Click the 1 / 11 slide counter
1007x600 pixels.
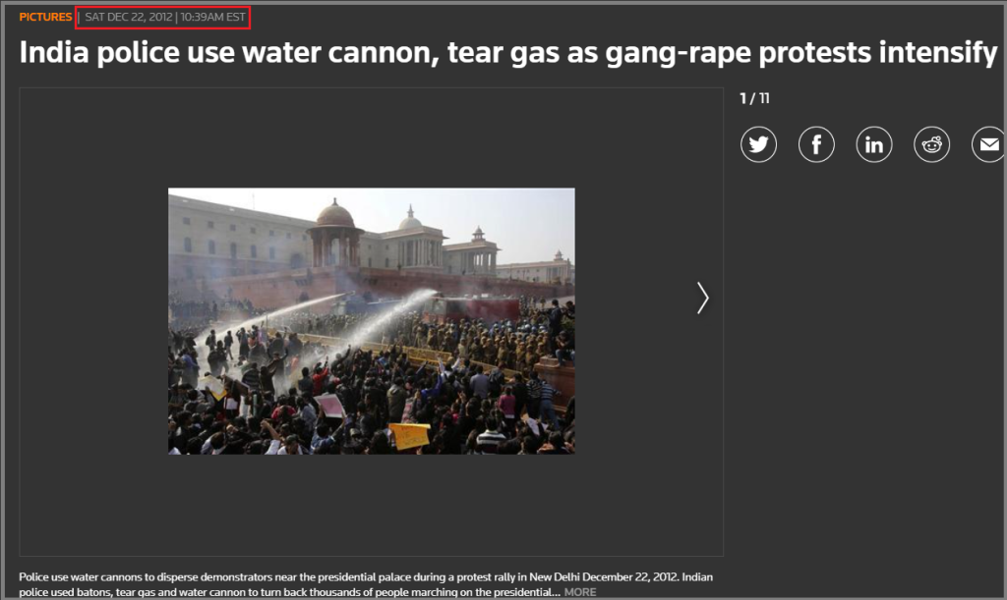[x=754, y=98]
